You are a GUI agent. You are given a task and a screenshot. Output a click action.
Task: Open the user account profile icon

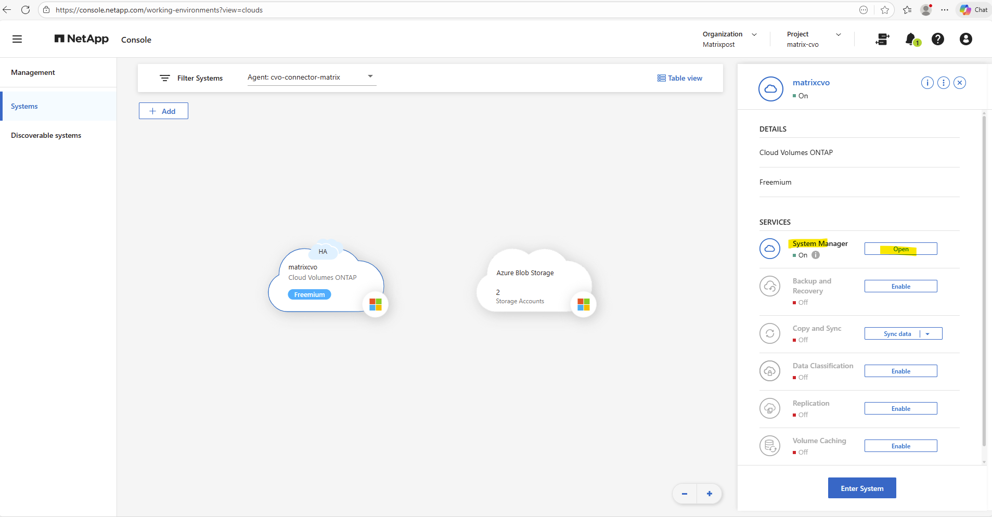click(x=965, y=39)
